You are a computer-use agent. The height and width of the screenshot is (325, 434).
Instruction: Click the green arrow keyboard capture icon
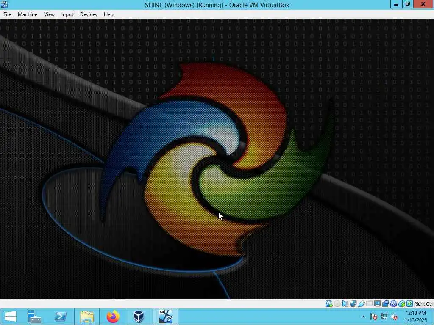tap(410, 304)
